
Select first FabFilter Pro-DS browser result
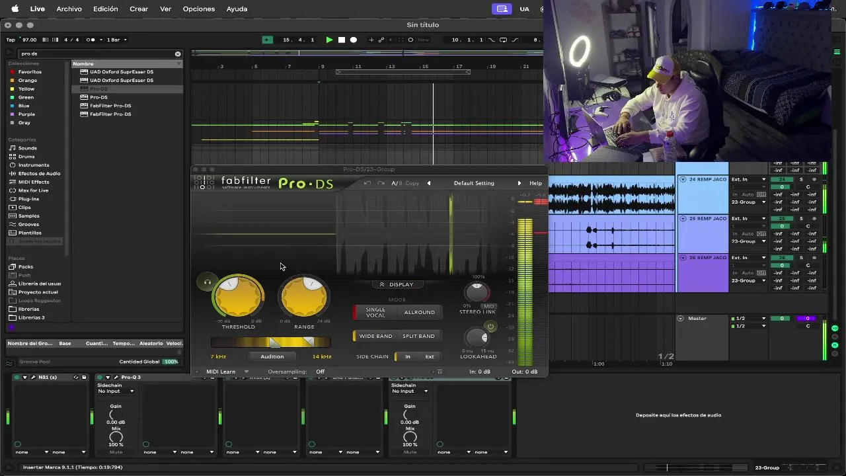[110, 106]
